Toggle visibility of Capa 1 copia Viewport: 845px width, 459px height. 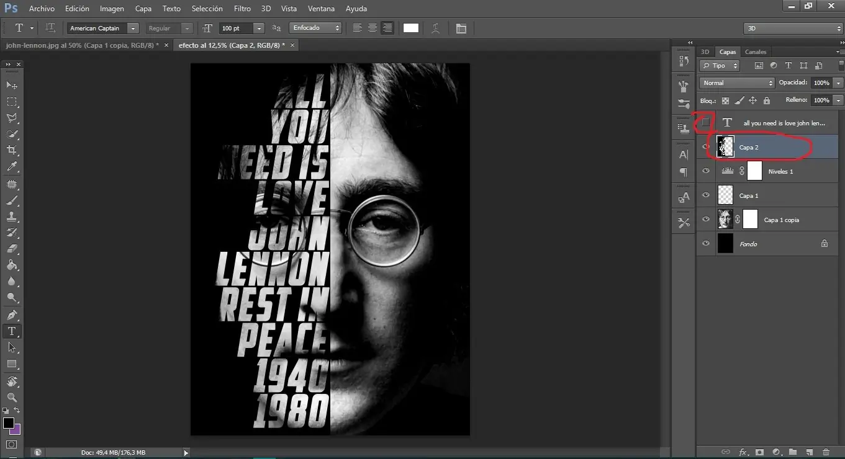[706, 219]
